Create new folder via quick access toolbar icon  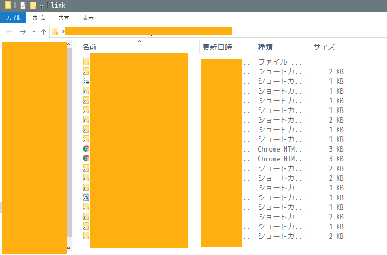click(x=33, y=5)
